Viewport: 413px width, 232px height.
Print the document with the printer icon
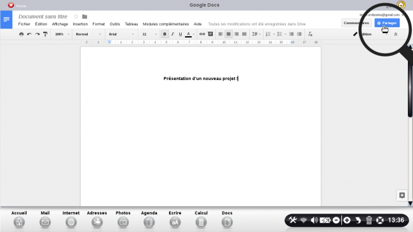(x=22, y=34)
